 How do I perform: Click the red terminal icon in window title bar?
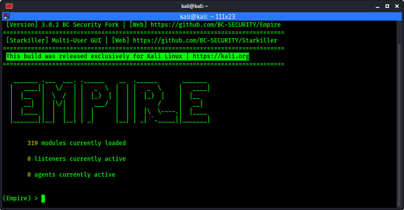pyautogui.click(x=9, y=6)
